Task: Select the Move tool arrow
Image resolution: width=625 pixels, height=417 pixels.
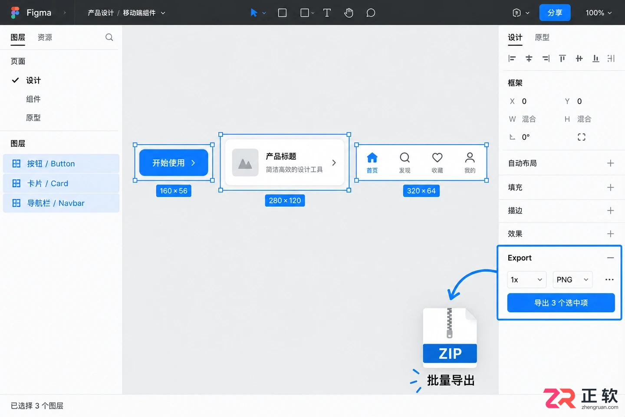Action: [x=254, y=13]
